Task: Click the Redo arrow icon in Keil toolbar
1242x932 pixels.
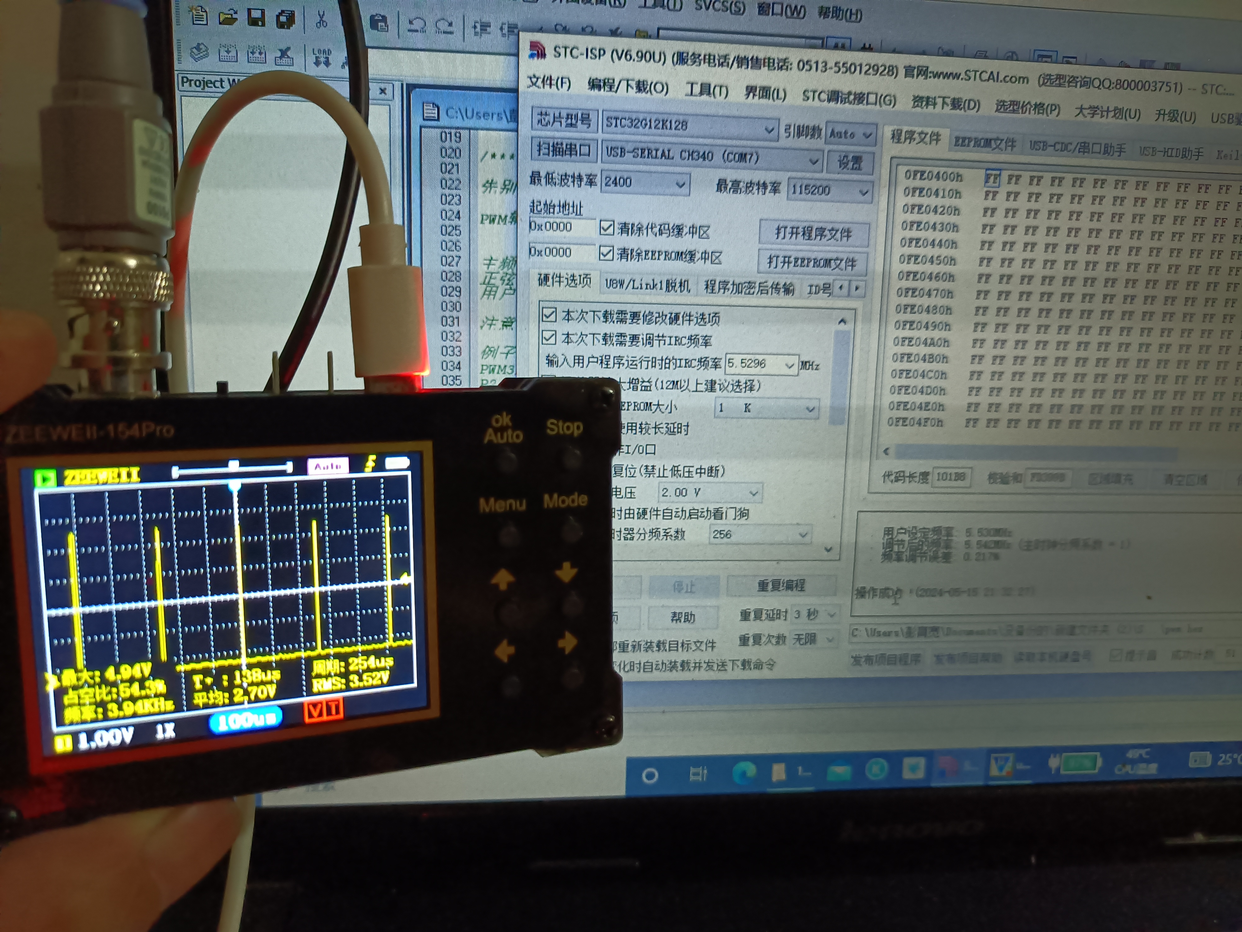Action: point(445,27)
